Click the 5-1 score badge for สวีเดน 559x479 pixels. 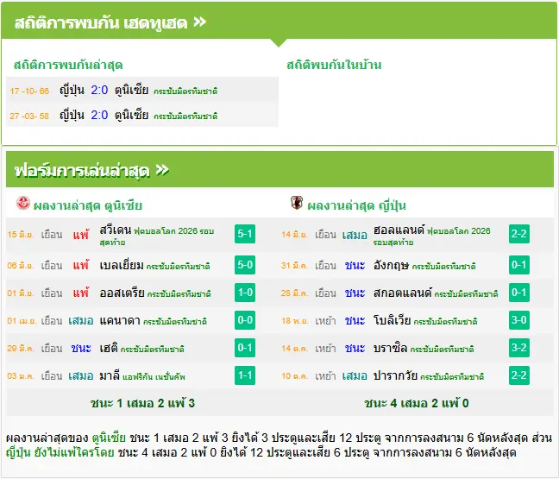tap(245, 234)
